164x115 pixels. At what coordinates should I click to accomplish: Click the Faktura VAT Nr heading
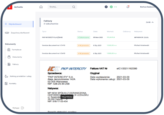click(99, 69)
